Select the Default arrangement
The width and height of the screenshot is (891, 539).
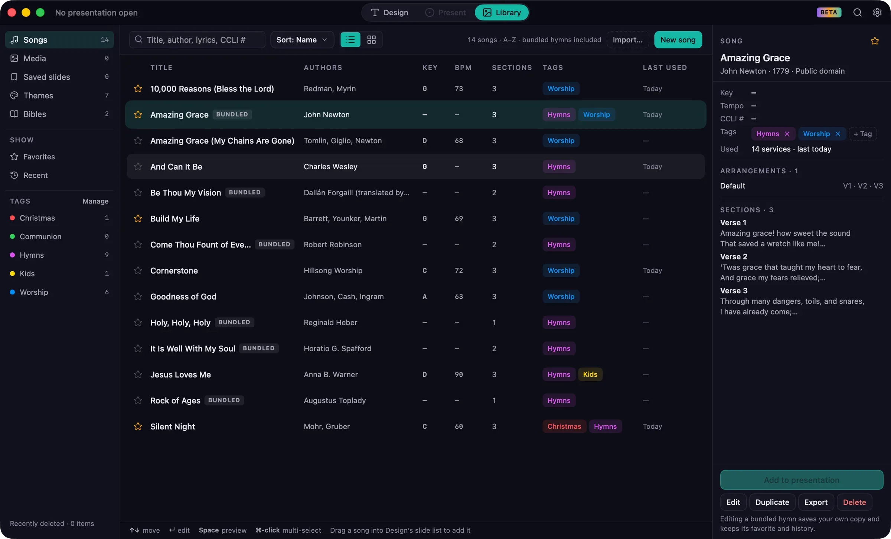tap(802, 186)
